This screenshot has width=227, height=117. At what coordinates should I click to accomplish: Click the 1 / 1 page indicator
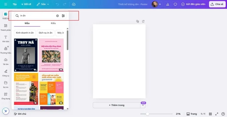[203, 114]
